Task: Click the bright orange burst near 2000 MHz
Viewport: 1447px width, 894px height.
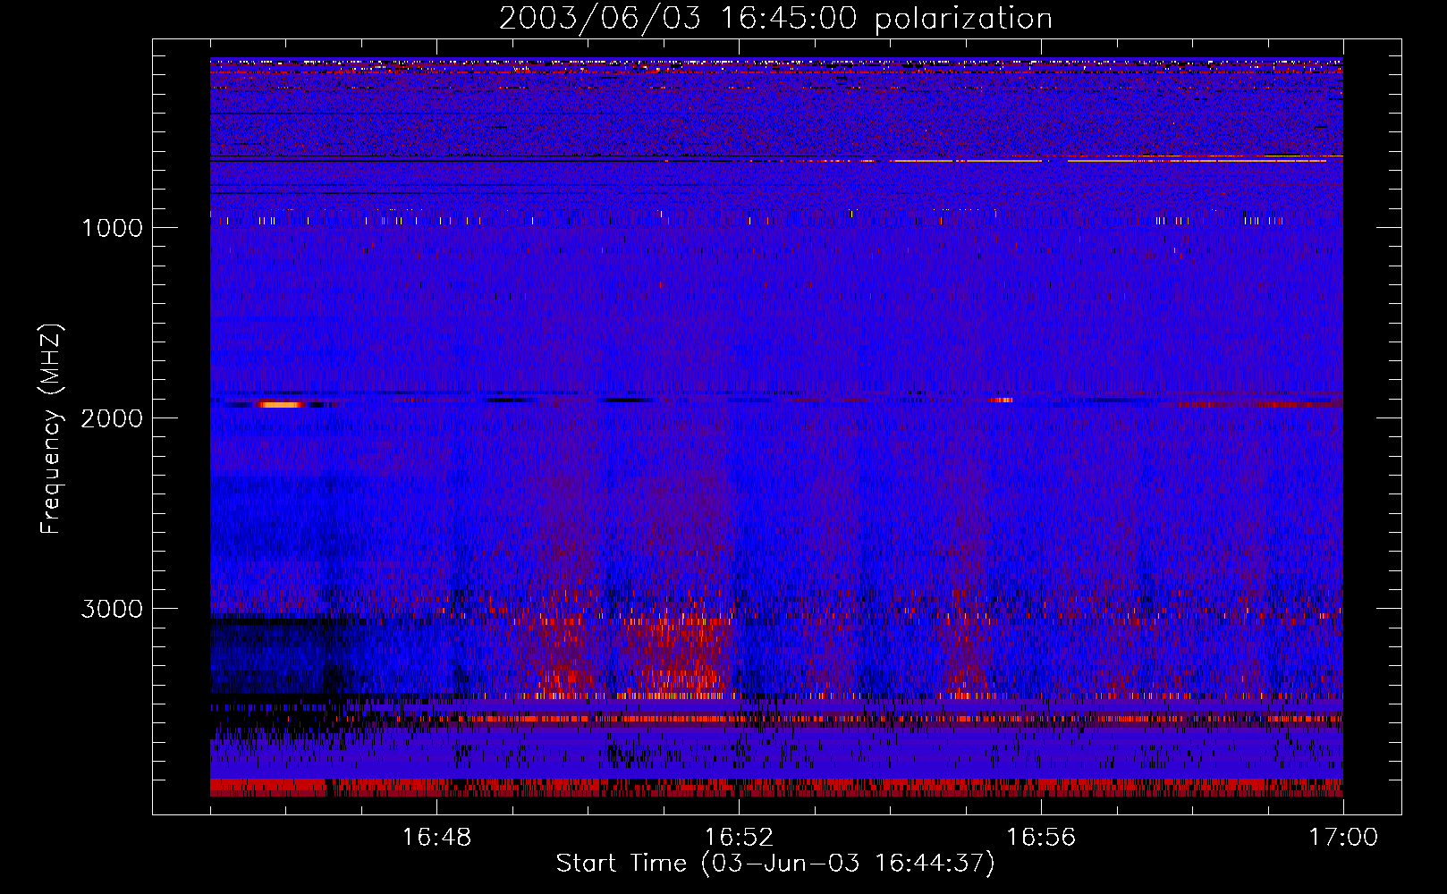Action: point(282,405)
